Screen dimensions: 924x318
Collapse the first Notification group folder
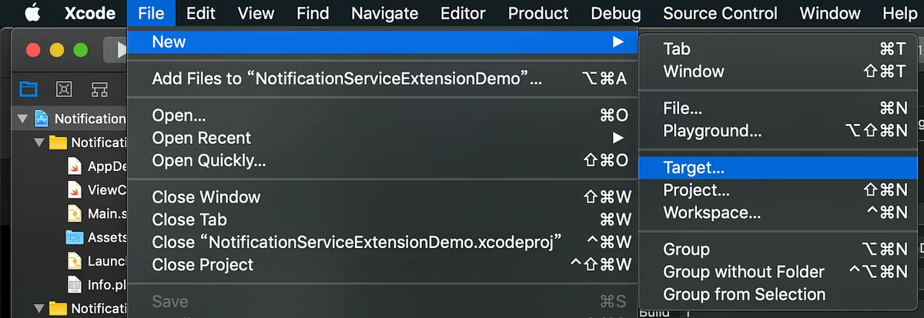pos(39,142)
